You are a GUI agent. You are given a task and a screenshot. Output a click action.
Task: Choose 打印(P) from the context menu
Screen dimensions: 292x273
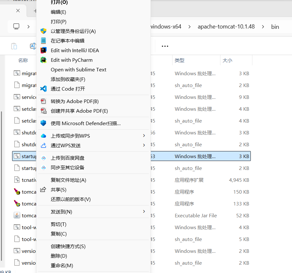93,22
